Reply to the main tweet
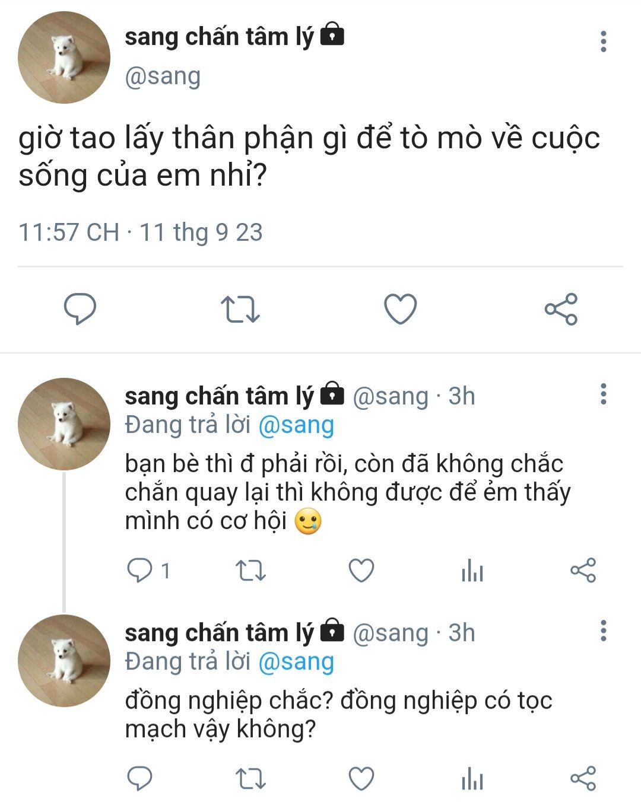The height and width of the screenshot is (806, 641). point(80,309)
